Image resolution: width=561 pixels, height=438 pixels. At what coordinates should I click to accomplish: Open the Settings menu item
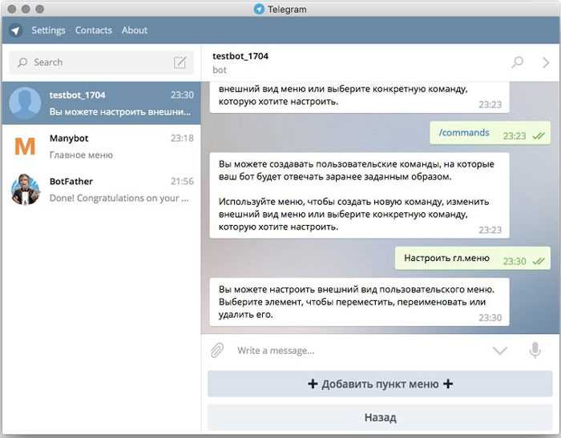tap(48, 30)
